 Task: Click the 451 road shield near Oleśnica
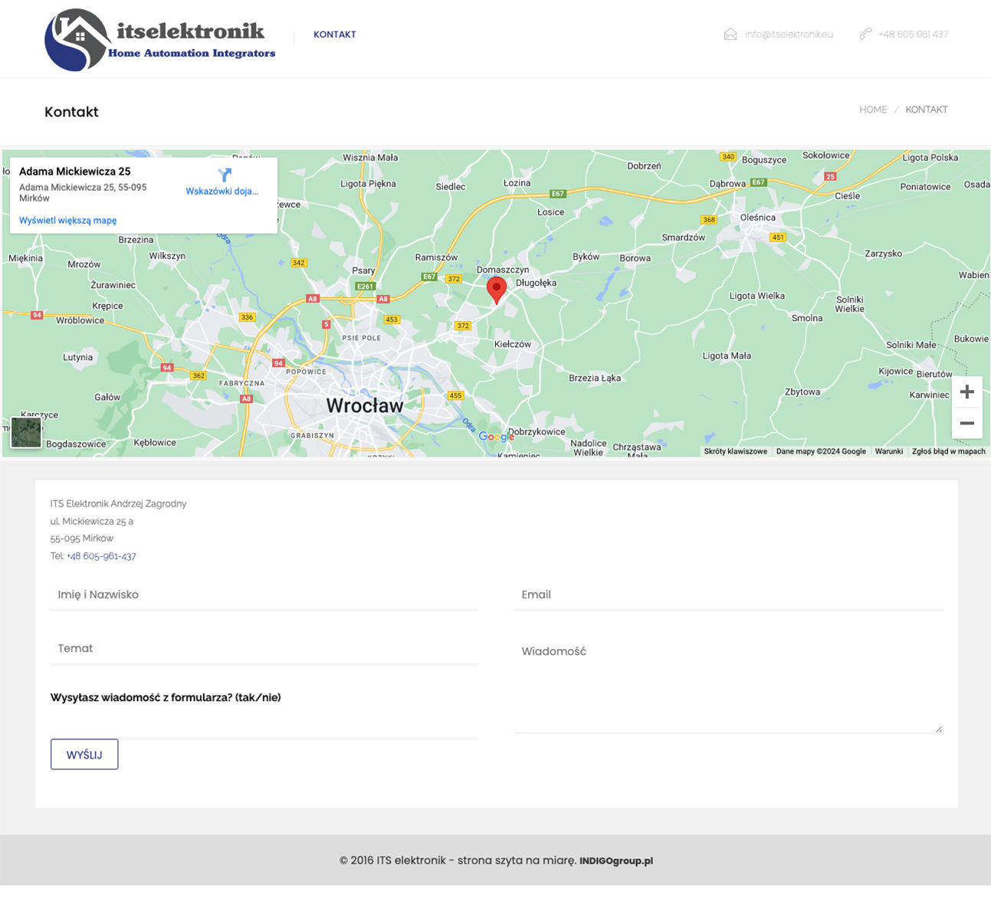778,238
